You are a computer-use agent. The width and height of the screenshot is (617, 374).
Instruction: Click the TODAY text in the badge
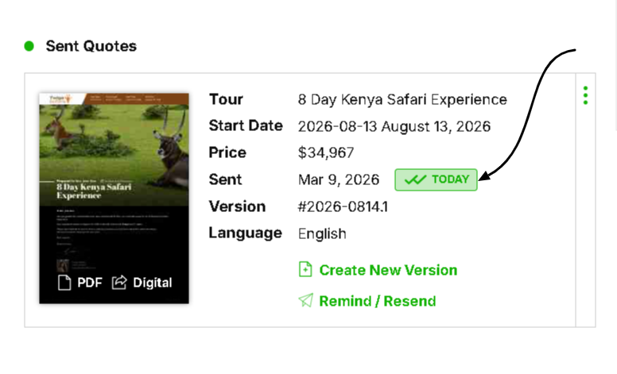point(450,179)
